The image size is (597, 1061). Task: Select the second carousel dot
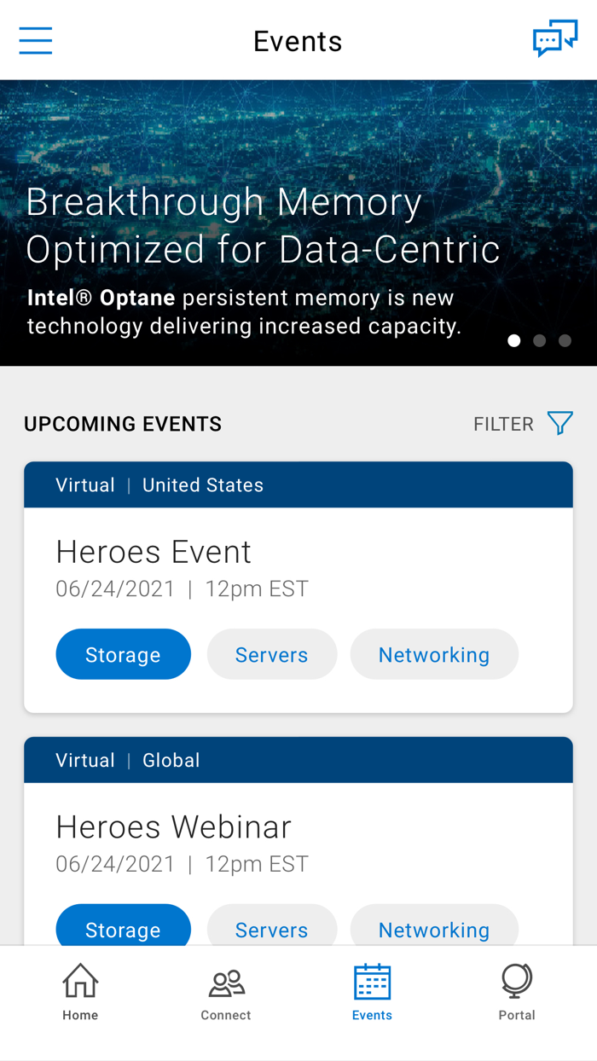(x=540, y=340)
